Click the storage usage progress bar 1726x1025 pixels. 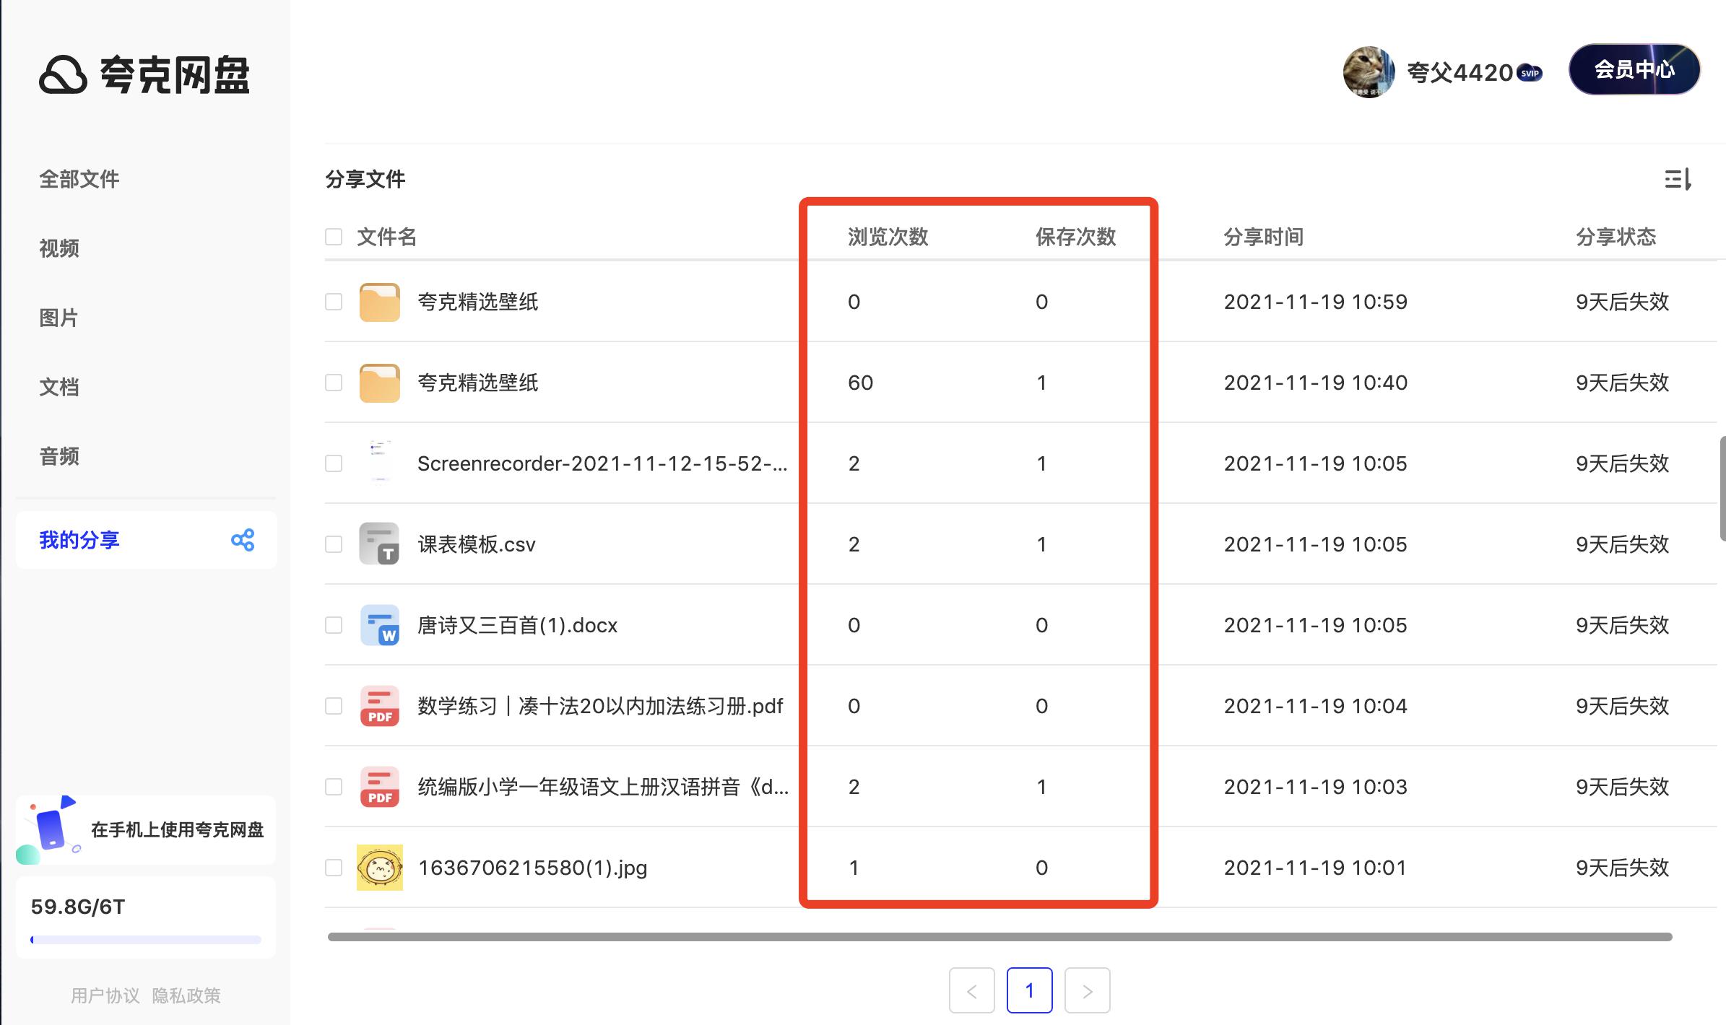point(144,939)
